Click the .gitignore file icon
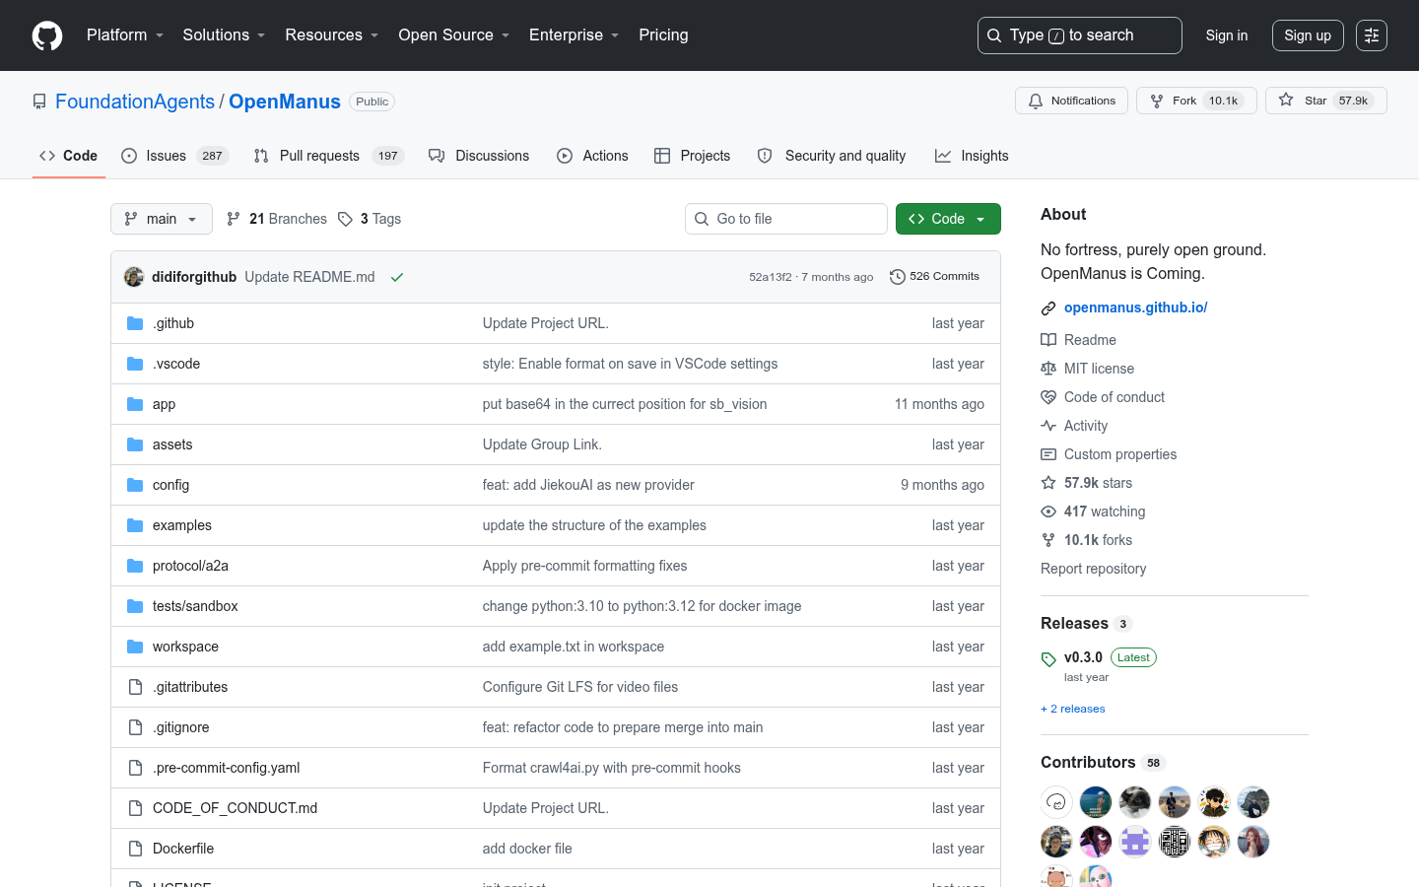 coord(135,727)
